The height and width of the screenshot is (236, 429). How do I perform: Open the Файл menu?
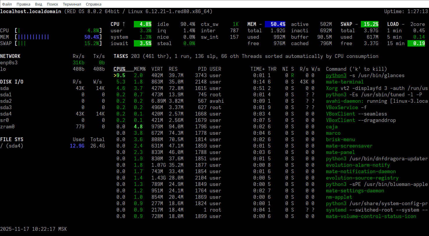(x=7, y=4)
